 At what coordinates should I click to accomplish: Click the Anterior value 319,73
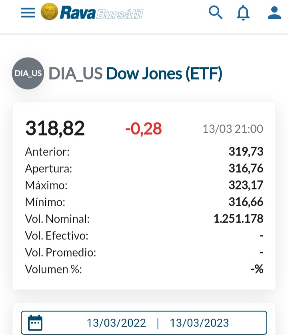point(246,152)
